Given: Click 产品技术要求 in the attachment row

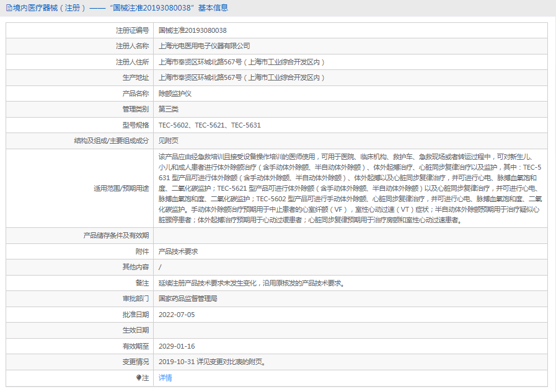Looking at the screenshot, I should tap(179, 251).
